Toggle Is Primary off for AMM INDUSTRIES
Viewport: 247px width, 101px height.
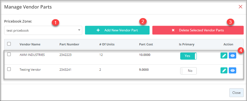point(188,56)
